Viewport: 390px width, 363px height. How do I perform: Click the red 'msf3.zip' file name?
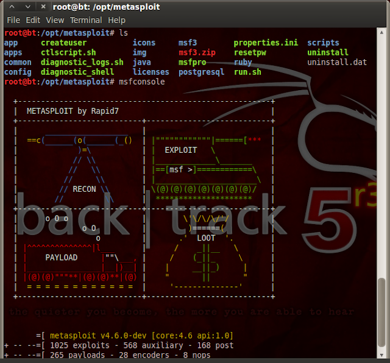tap(197, 52)
